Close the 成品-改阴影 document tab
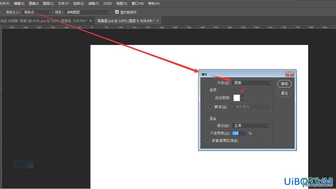Image resolution: width=336 pixels, height=189 pixels. click(90, 21)
